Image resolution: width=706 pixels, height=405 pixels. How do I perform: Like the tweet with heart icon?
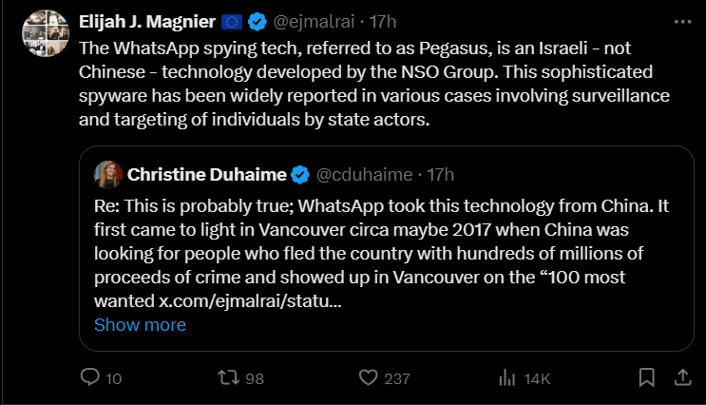click(x=370, y=377)
